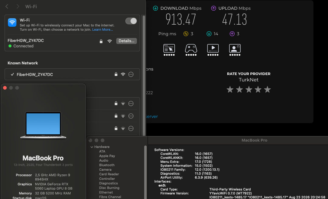
Task: Select Bluetooth in System Information sidebar
Action: tap(107, 165)
